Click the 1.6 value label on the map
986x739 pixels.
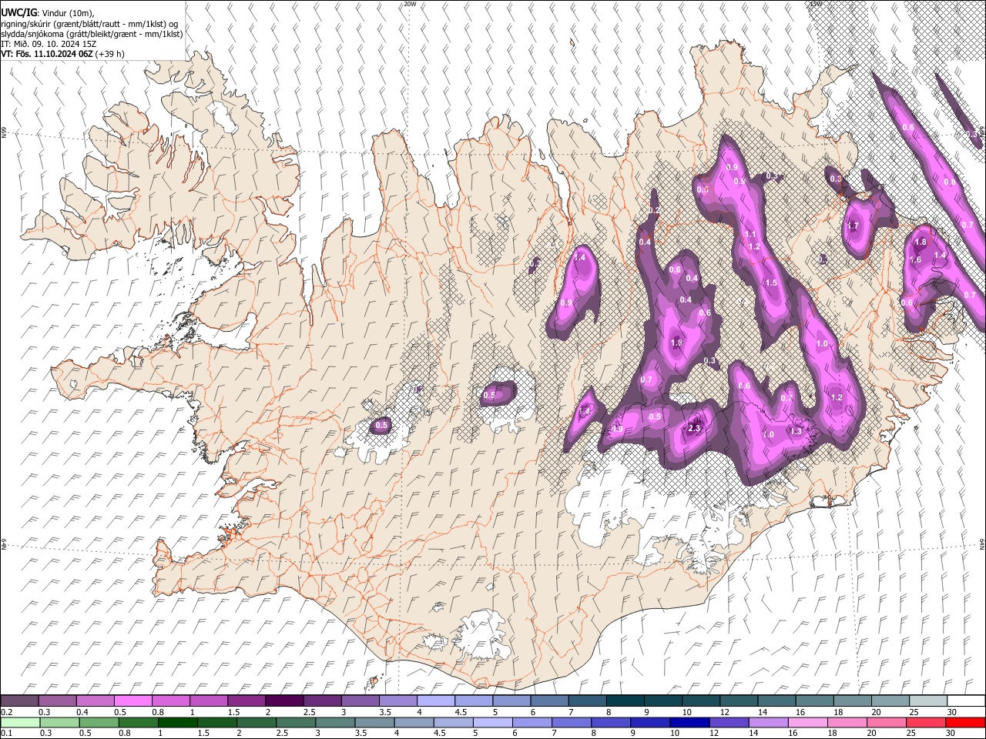pyautogui.click(x=916, y=260)
